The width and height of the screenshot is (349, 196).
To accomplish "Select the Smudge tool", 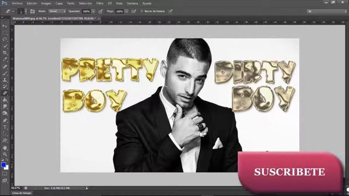I will point(5,107).
